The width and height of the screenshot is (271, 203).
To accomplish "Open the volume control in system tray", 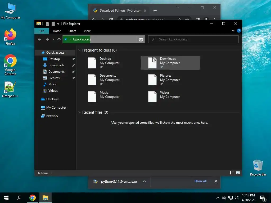I will [x=237, y=198].
